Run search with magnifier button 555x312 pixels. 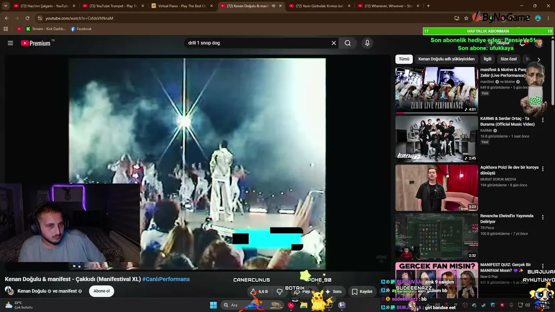[x=348, y=43]
